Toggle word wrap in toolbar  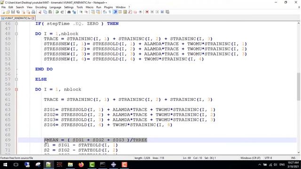coord(104,12)
